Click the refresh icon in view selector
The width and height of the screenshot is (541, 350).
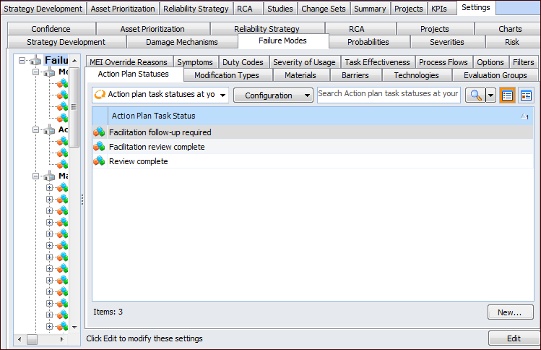pos(100,95)
